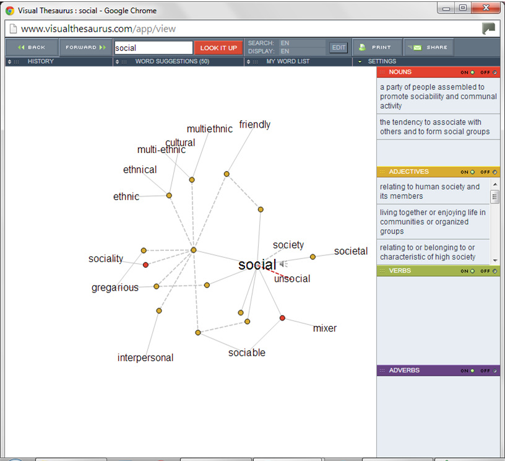Image resolution: width=505 pixels, height=461 pixels.
Task: Click the Chrome logo in title bar
Action: (10, 11)
